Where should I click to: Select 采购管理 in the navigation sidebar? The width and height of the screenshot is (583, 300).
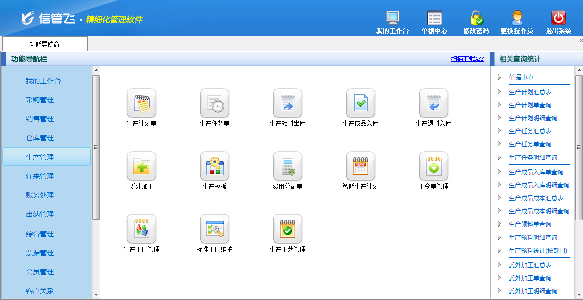pos(40,100)
